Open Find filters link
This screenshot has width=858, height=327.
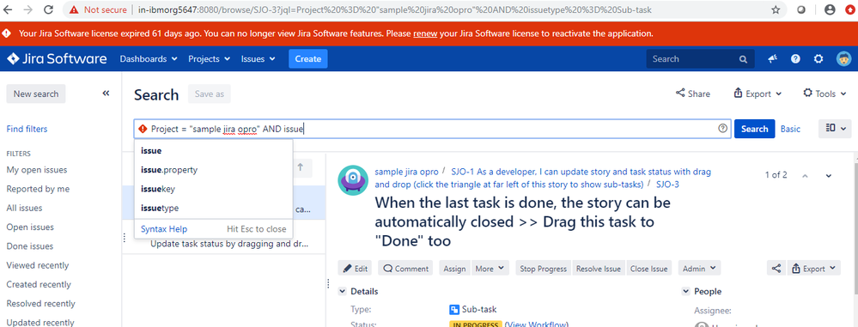coord(27,129)
